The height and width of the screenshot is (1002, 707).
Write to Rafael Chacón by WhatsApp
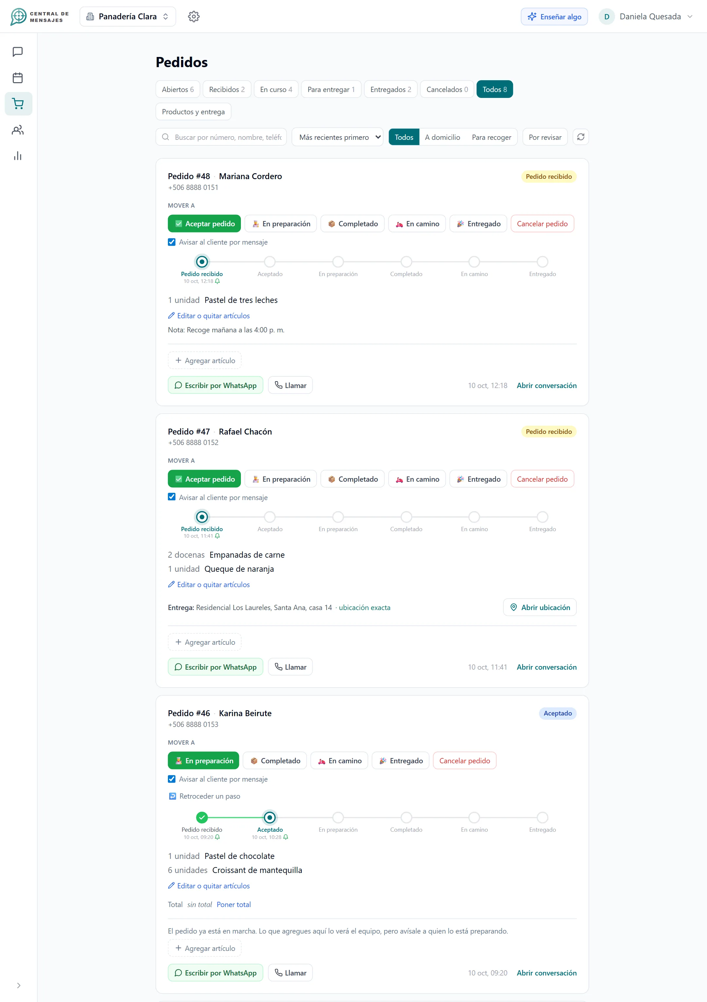click(x=215, y=667)
